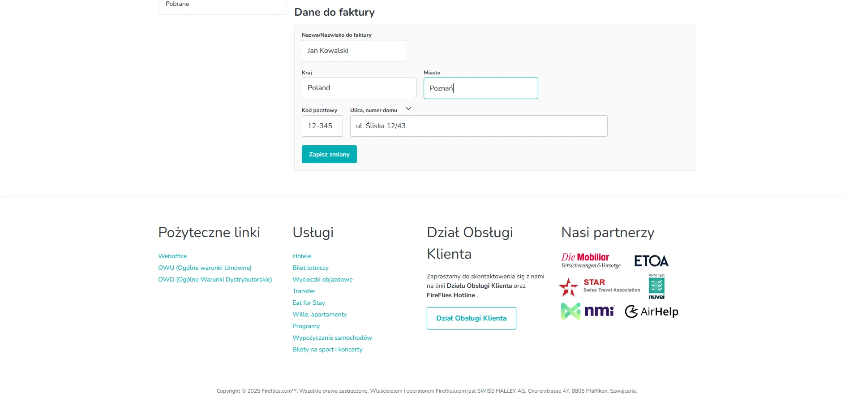This screenshot has height=416, width=845.
Task: Click into the Miasto input field
Action: [x=480, y=88]
